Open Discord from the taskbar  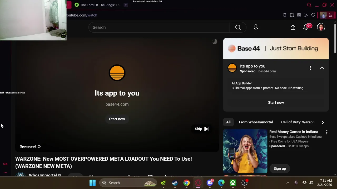(x=210, y=183)
